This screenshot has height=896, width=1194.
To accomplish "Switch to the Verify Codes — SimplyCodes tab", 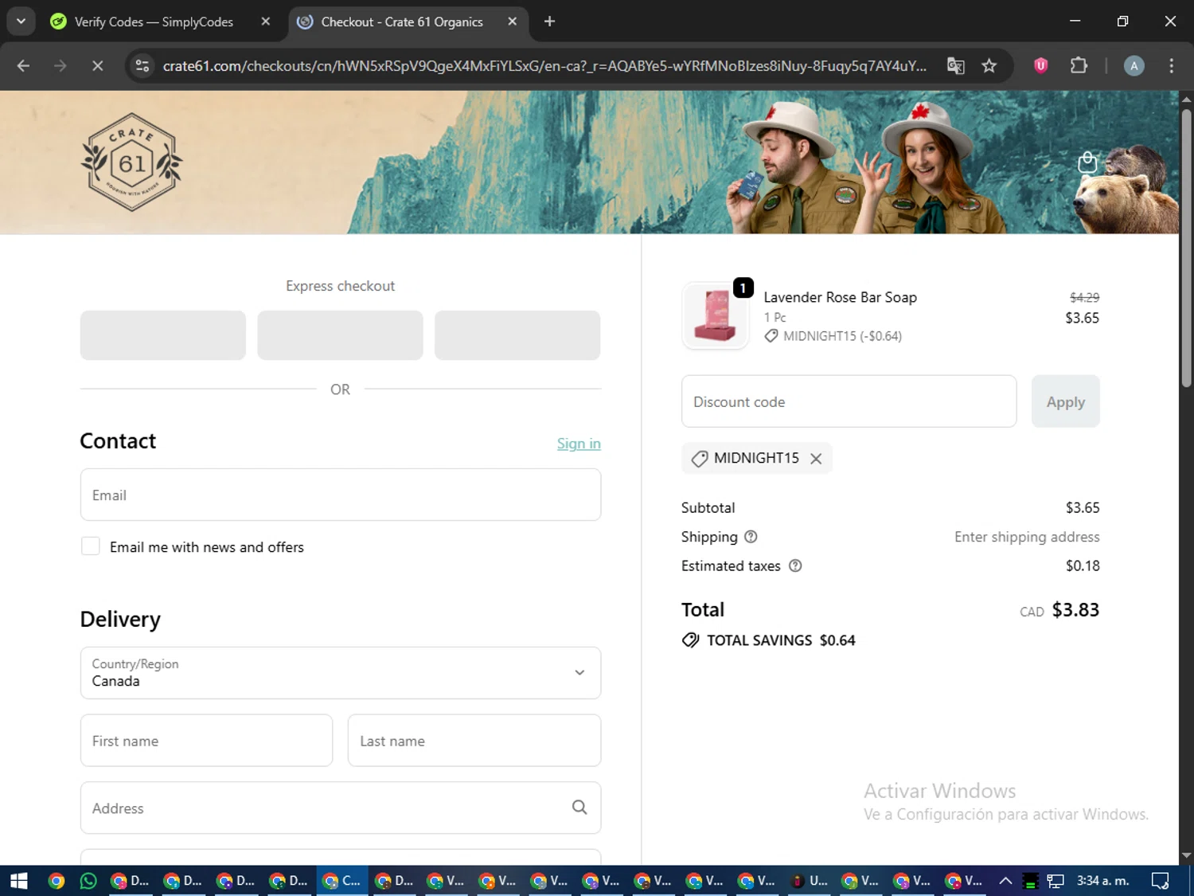I will [x=153, y=22].
